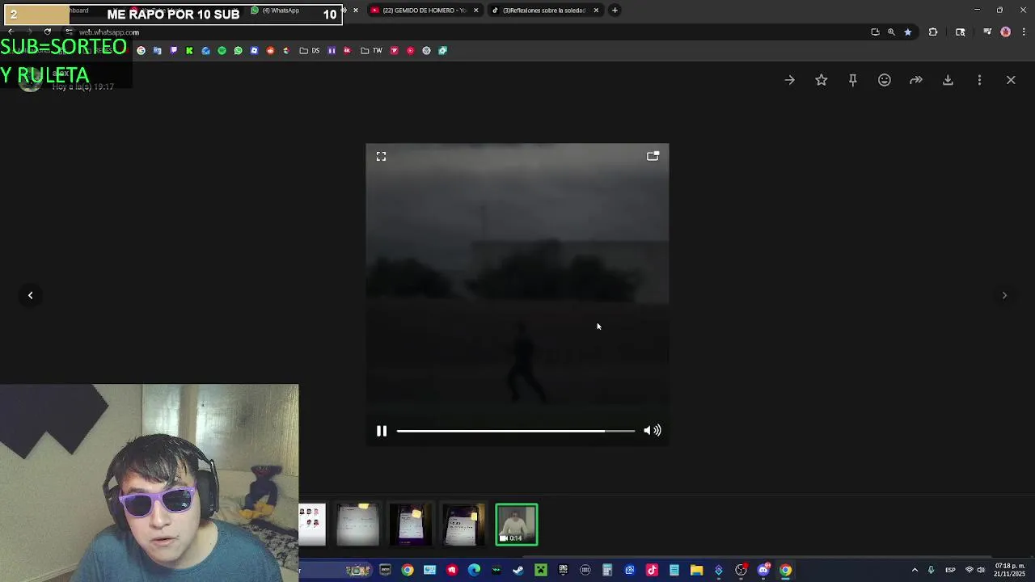Close the Reflexiones sobre la soledad tab
The image size is (1035, 582).
[x=596, y=11]
